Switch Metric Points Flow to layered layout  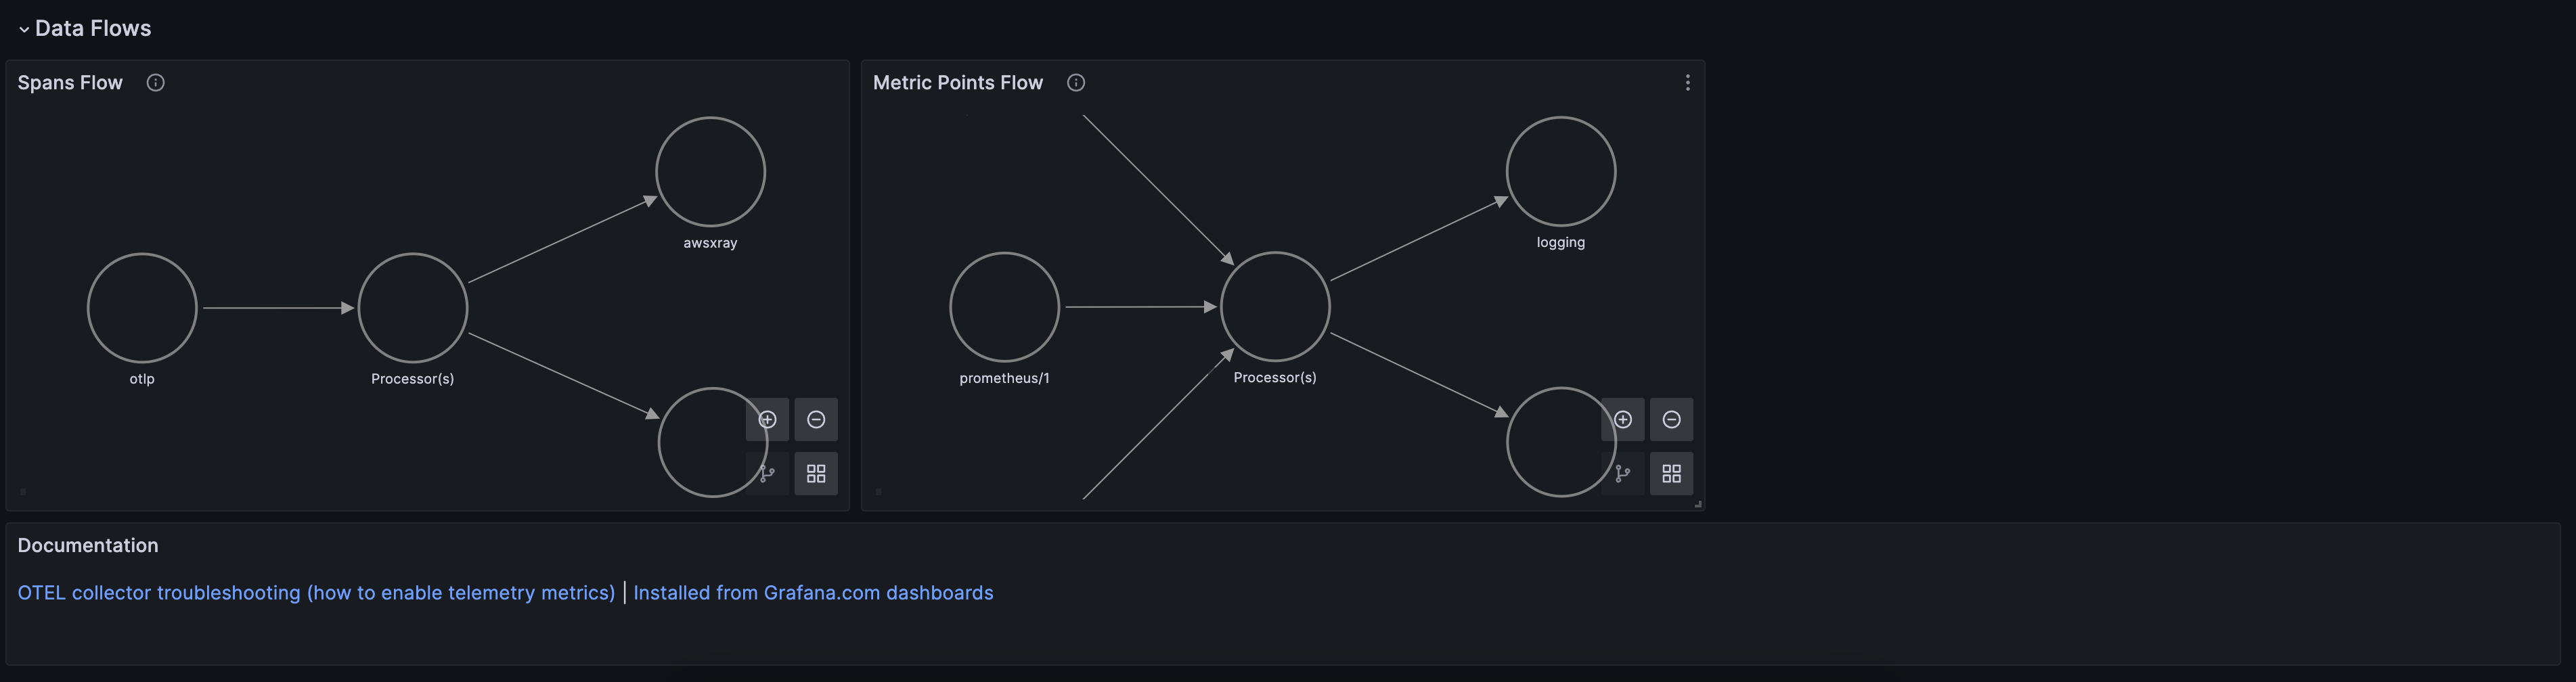click(1623, 474)
